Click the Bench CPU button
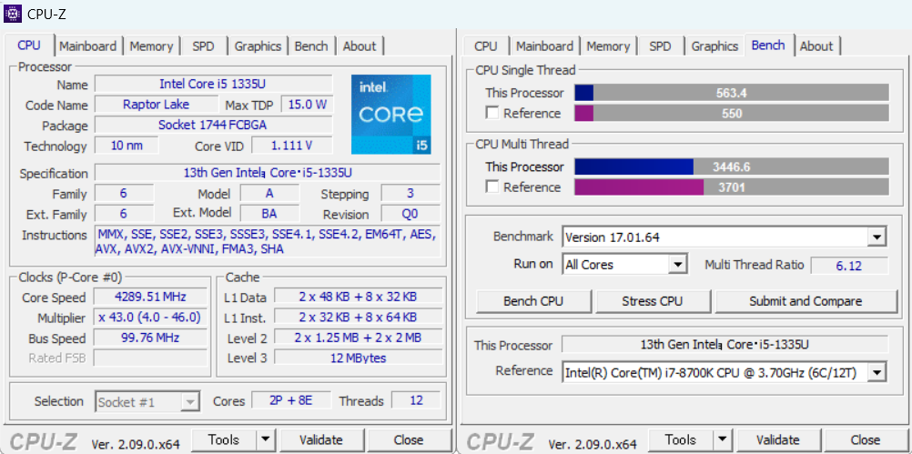912x454 pixels. [x=533, y=301]
